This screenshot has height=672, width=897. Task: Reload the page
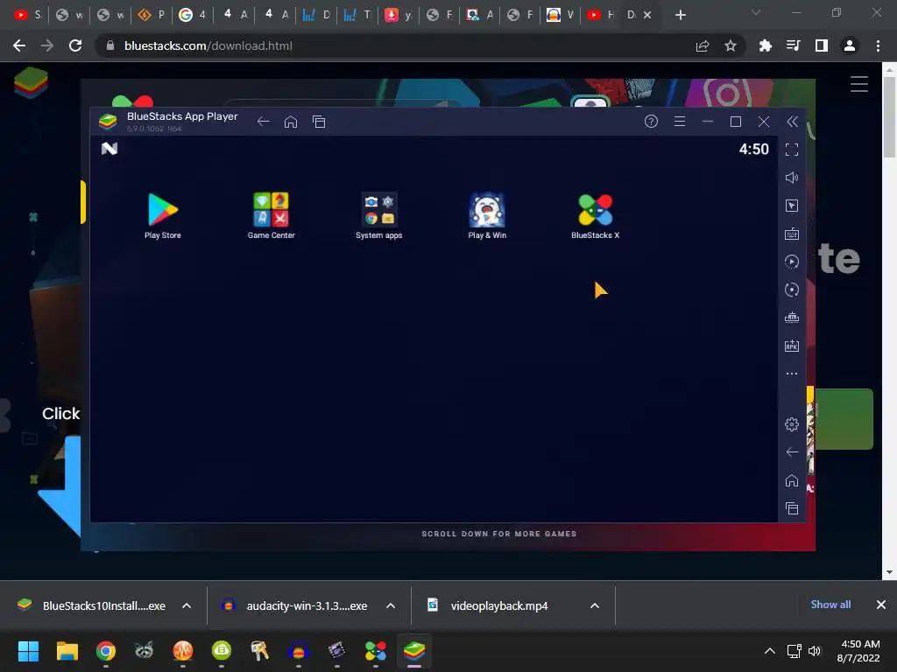75,45
